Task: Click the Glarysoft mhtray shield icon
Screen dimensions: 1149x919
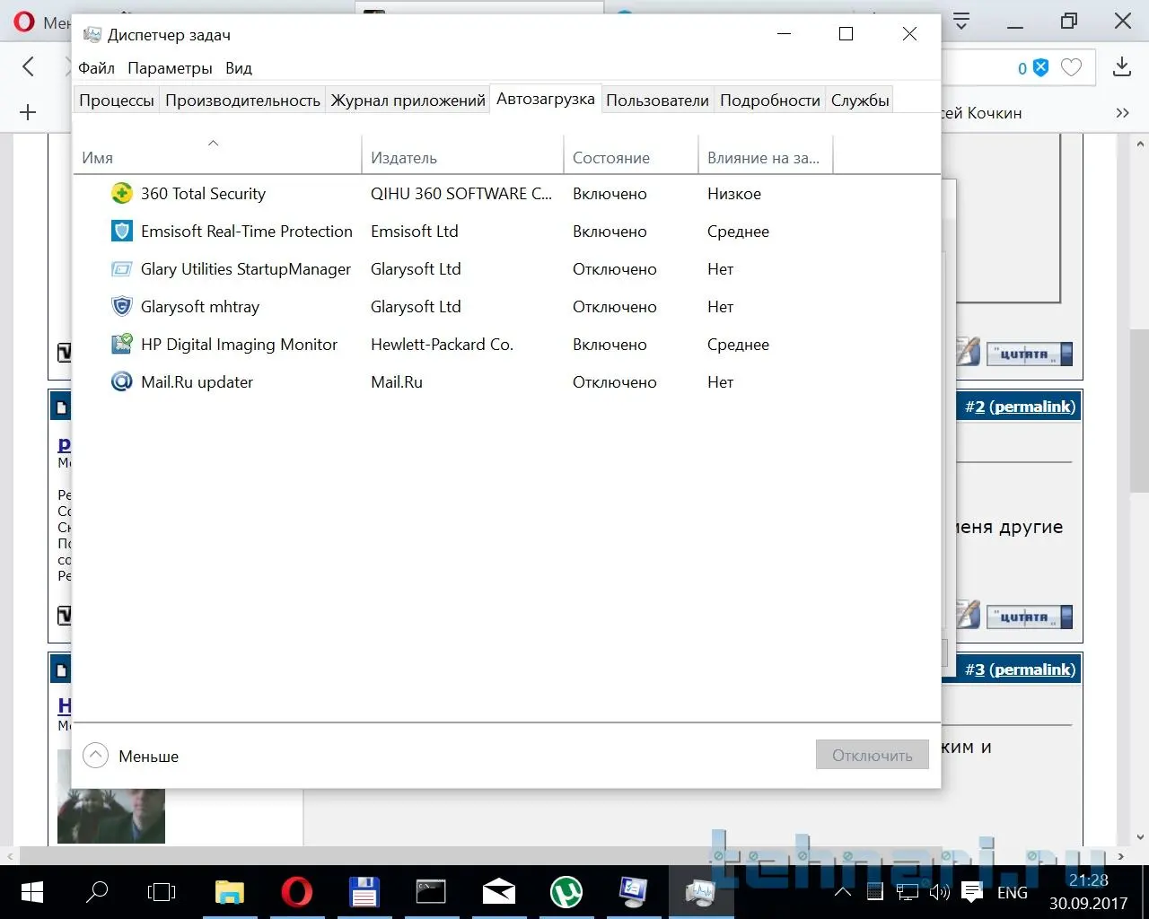Action: (121, 307)
